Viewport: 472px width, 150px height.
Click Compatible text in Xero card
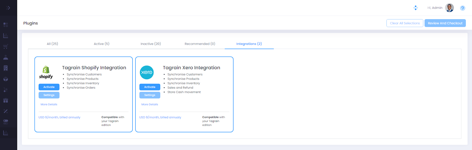[x=210, y=117]
